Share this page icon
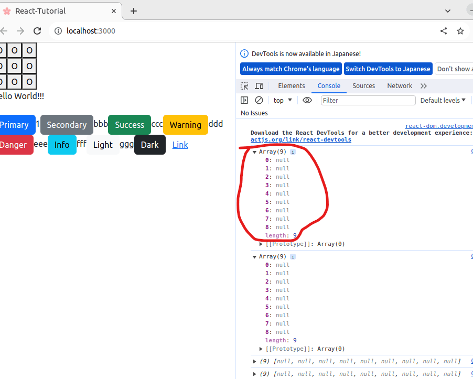 [x=444, y=31]
